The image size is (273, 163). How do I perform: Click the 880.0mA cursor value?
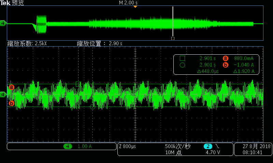point(244,58)
